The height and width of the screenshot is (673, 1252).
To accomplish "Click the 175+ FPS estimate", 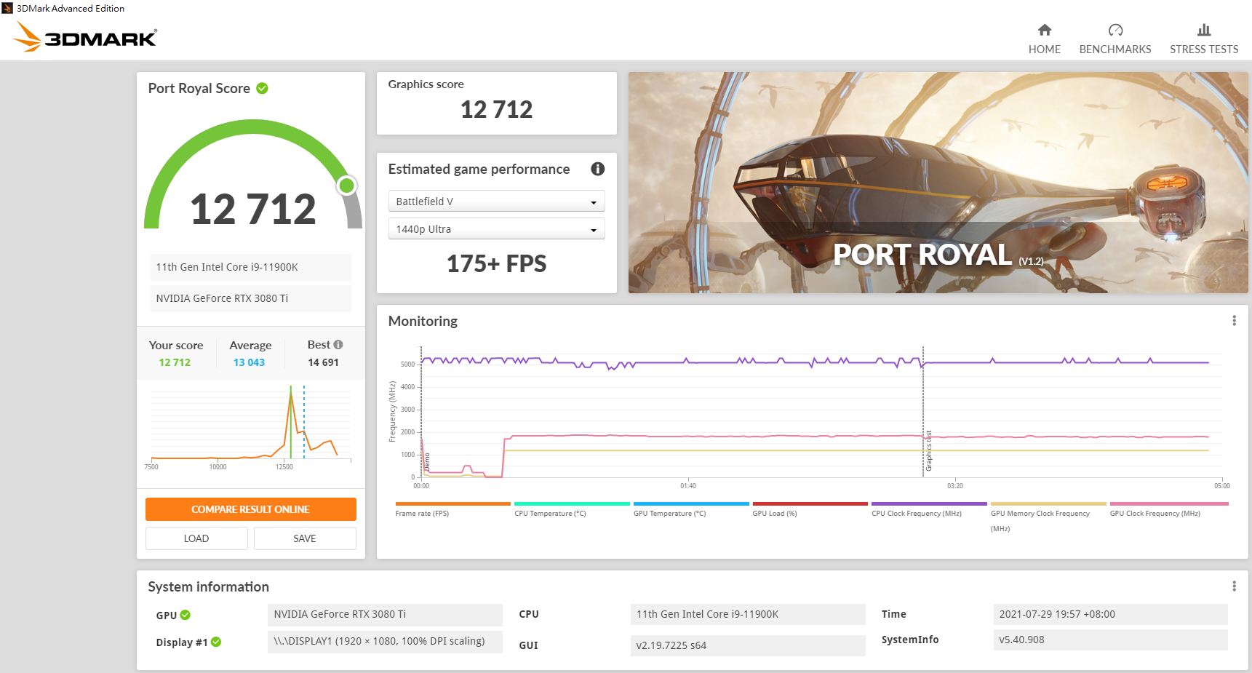I will pyautogui.click(x=497, y=263).
